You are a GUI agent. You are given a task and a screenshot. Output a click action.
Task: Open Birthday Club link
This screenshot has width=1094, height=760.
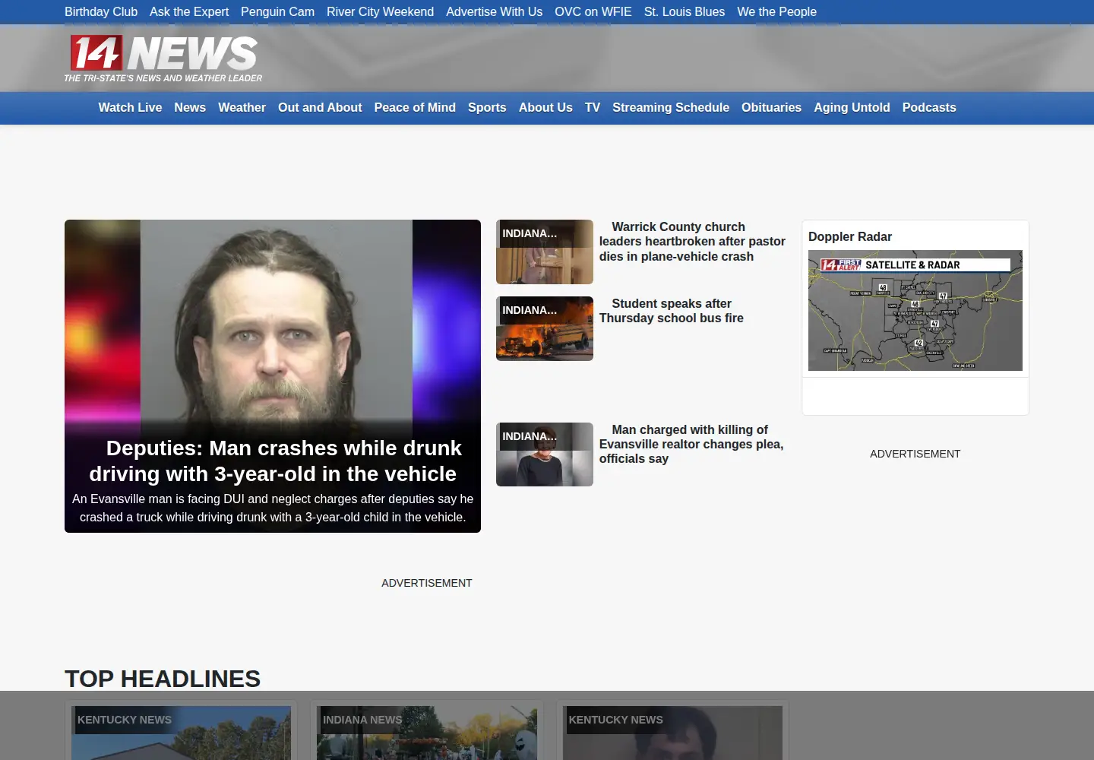pyautogui.click(x=101, y=12)
